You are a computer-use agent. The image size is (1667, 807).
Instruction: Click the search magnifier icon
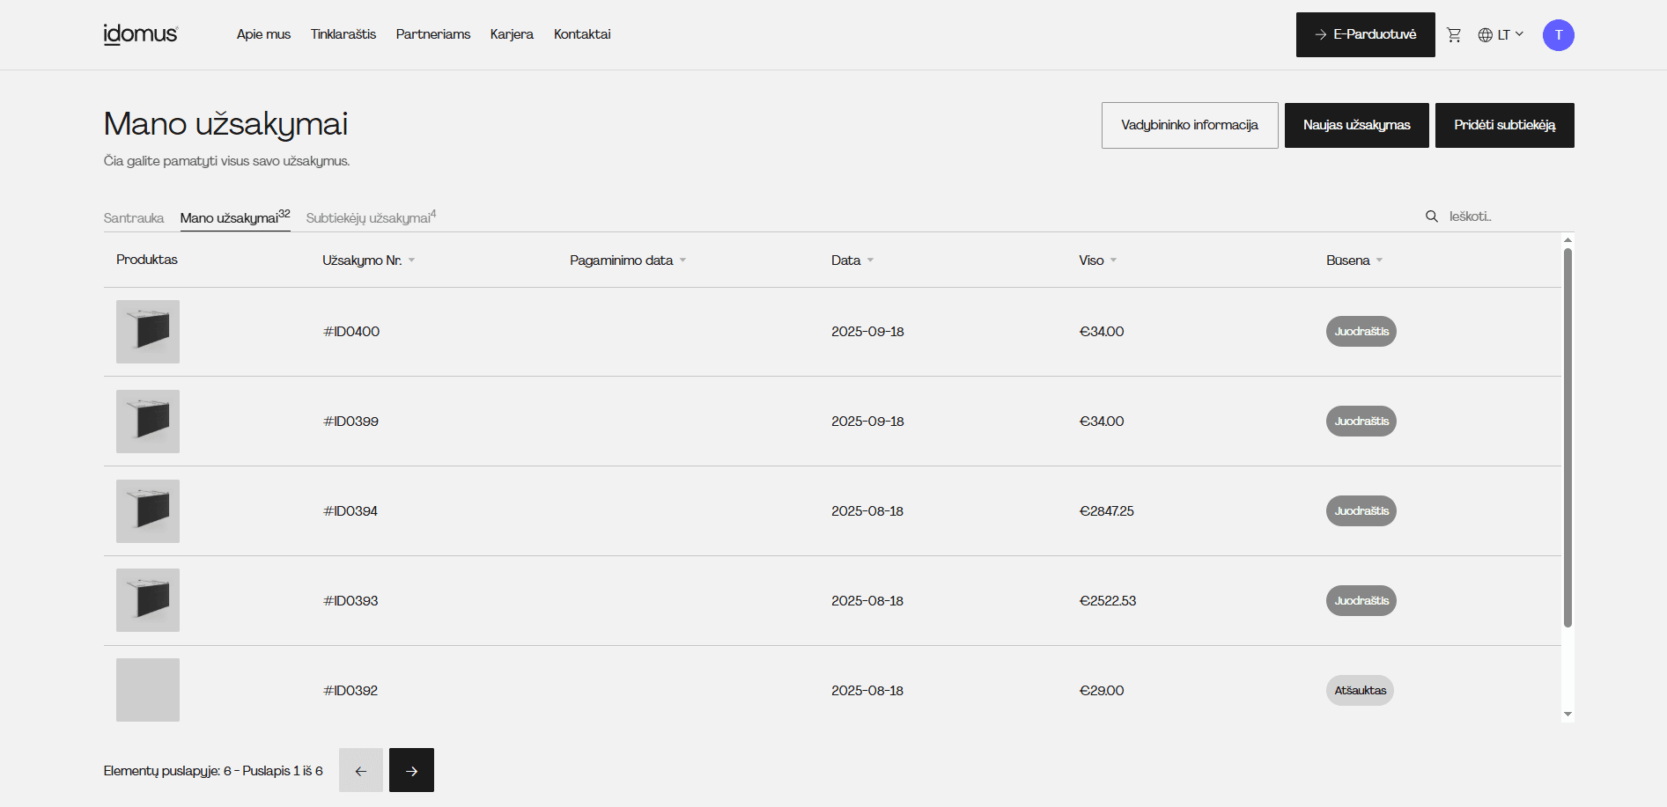1431,216
